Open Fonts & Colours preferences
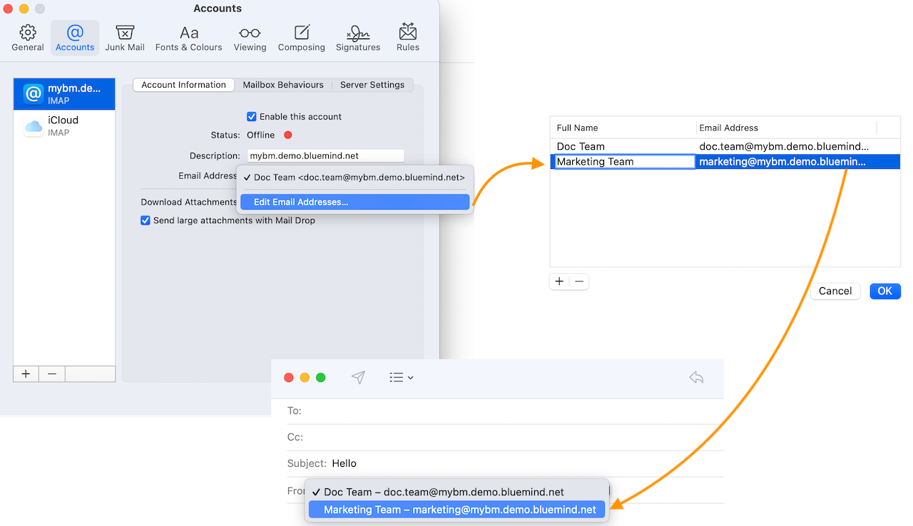 pos(188,38)
